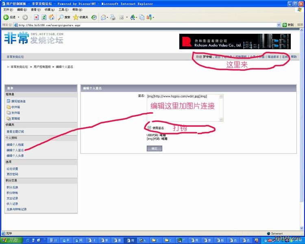Open the 工具(T) menu

tap(63, 9)
